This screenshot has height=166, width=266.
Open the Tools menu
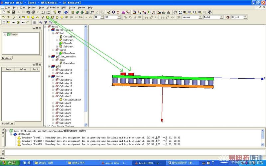click(72, 8)
